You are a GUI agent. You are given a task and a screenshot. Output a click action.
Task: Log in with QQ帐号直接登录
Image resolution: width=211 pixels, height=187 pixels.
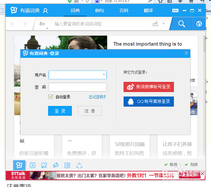(x=149, y=101)
